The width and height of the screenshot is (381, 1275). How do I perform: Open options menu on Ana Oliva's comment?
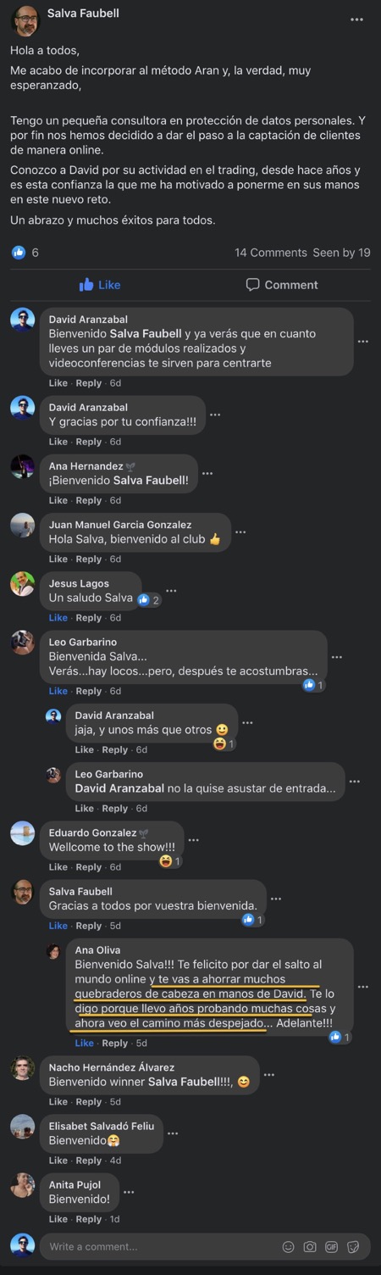click(363, 987)
